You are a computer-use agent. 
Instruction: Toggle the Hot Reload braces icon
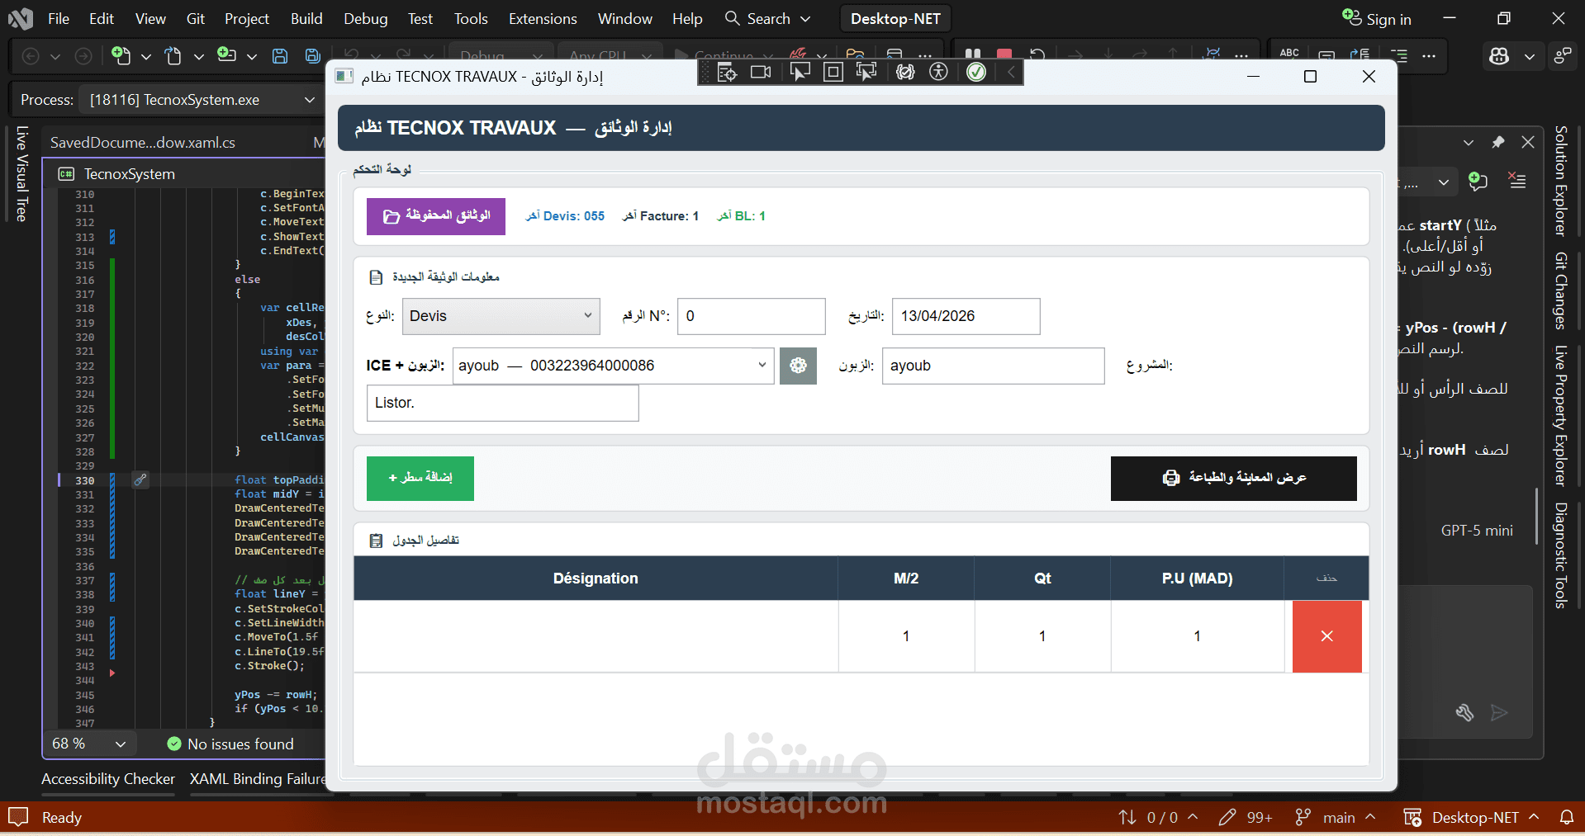point(905,73)
